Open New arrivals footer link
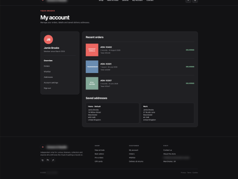This screenshot has height=179, width=238. click(99, 150)
